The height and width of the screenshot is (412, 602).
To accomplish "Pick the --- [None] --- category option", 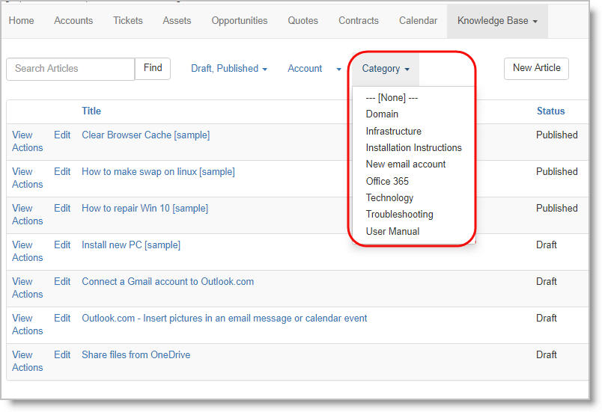I will coord(392,97).
